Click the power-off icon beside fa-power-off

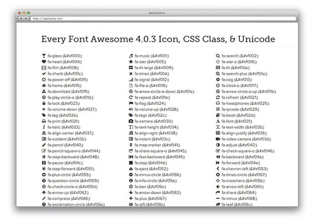pyautogui.click(x=44, y=80)
